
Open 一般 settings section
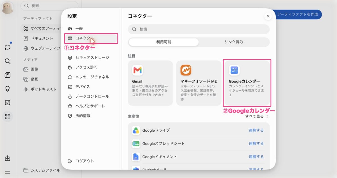click(x=91, y=29)
